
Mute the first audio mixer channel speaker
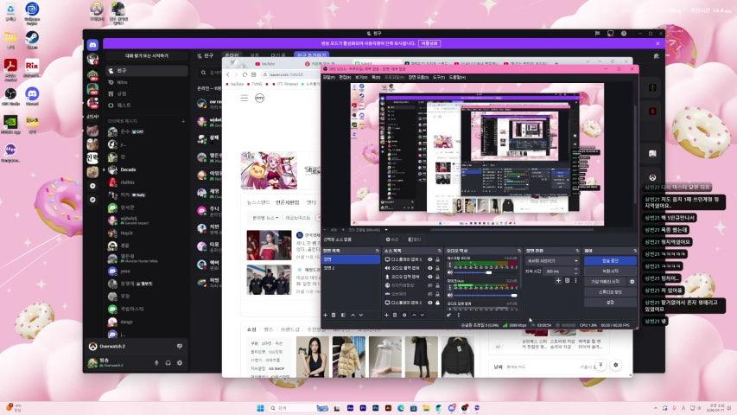tap(450, 272)
